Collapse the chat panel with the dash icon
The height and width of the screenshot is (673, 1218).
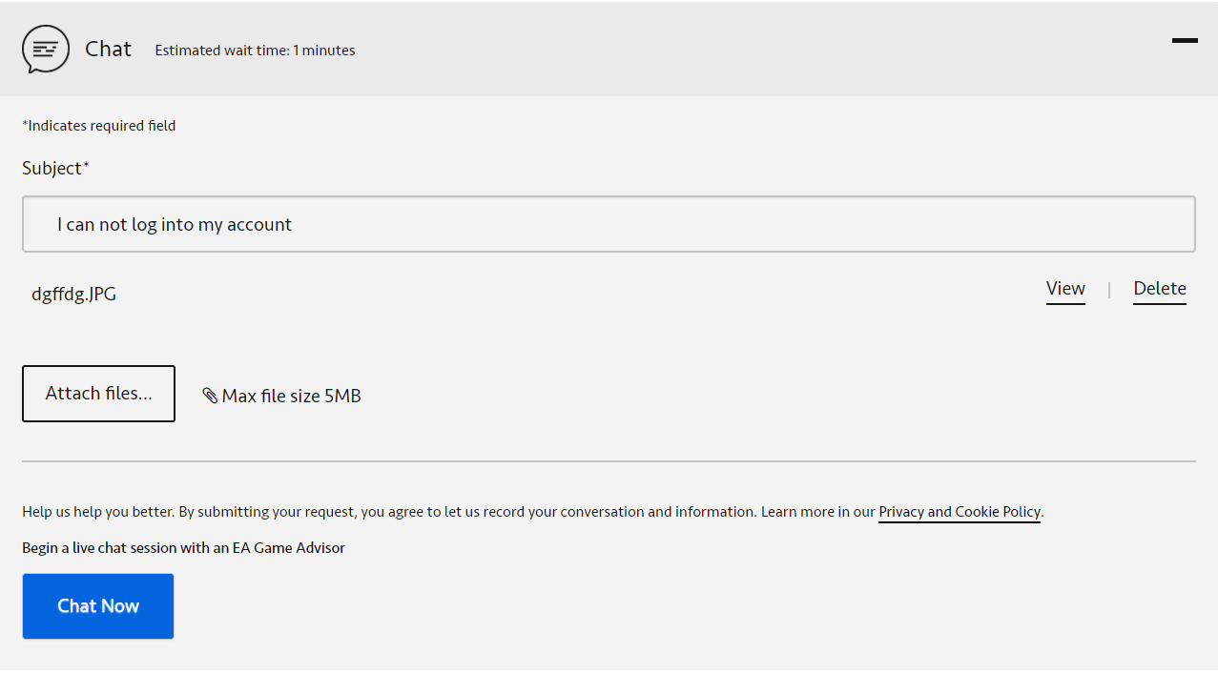(1184, 40)
